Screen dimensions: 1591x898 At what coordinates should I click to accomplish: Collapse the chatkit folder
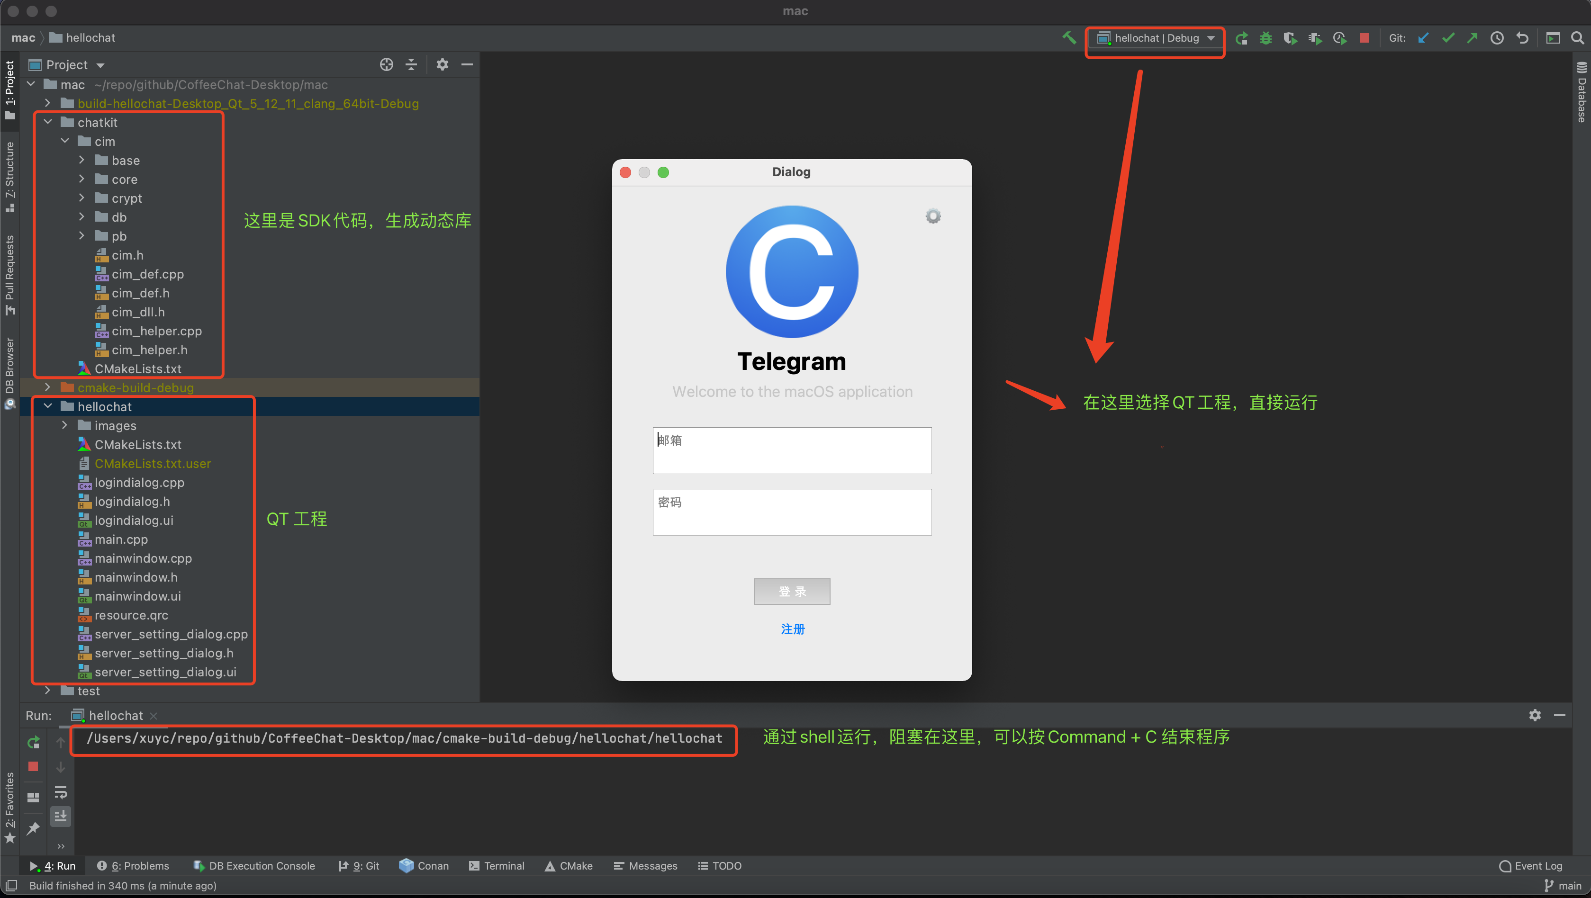(47, 122)
